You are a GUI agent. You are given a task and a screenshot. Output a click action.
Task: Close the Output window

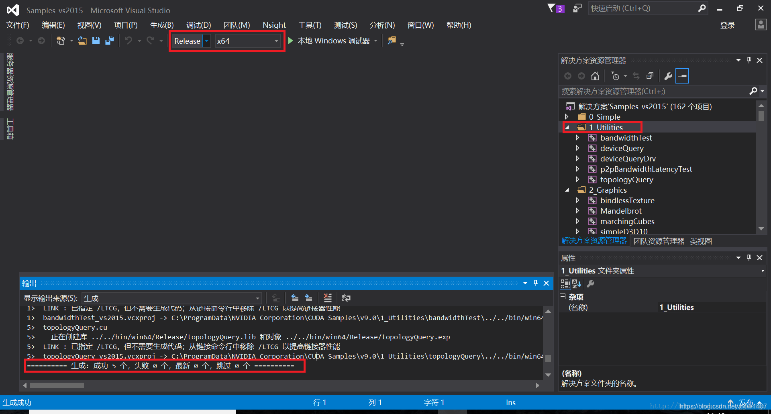547,283
